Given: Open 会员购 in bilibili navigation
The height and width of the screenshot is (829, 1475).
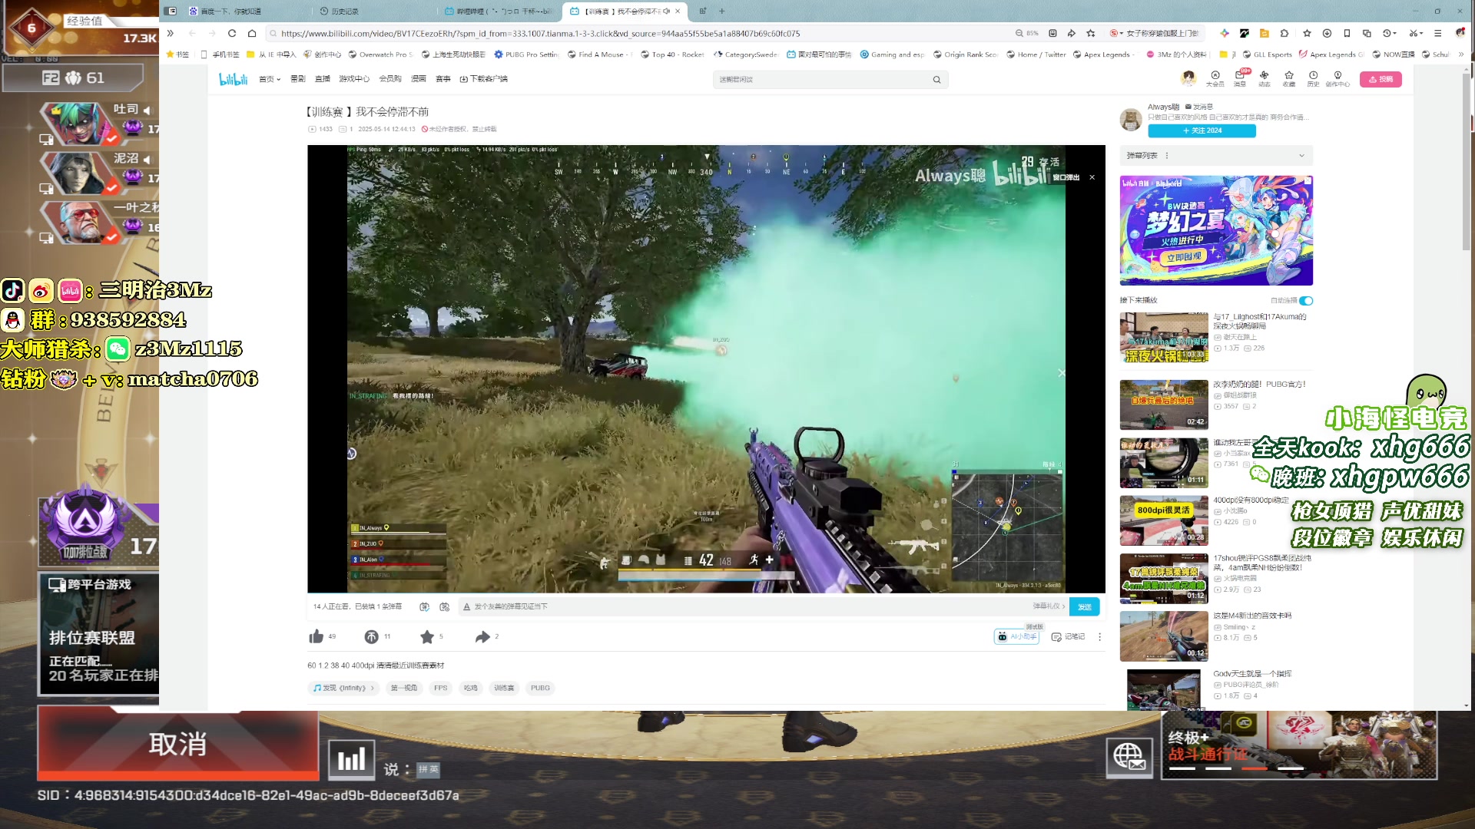Looking at the screenshot, I should click(x=390, y=79).
